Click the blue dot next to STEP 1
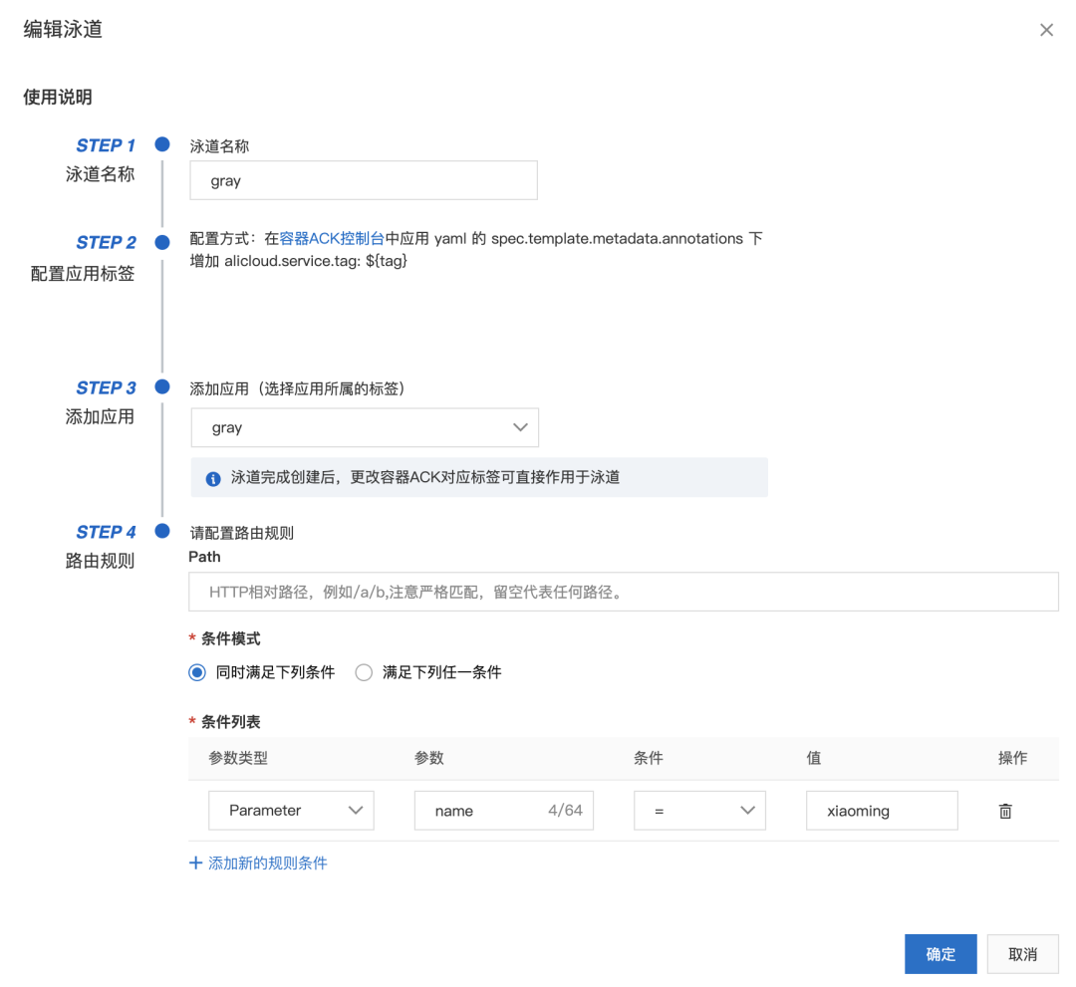1076x987 pixels. (x=161, y=144)
